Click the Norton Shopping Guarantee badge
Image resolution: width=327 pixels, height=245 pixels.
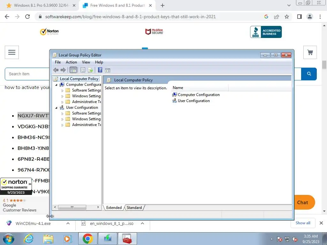coord(16,186)
